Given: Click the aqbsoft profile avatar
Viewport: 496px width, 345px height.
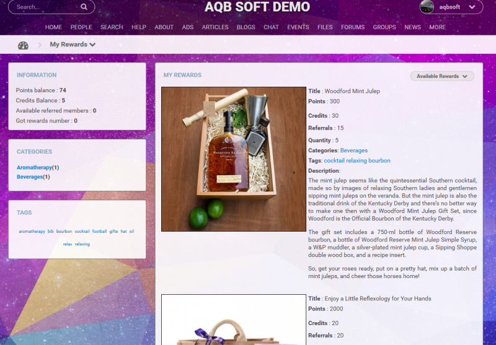Looking at the screenshot, I should tap(427, 7).
